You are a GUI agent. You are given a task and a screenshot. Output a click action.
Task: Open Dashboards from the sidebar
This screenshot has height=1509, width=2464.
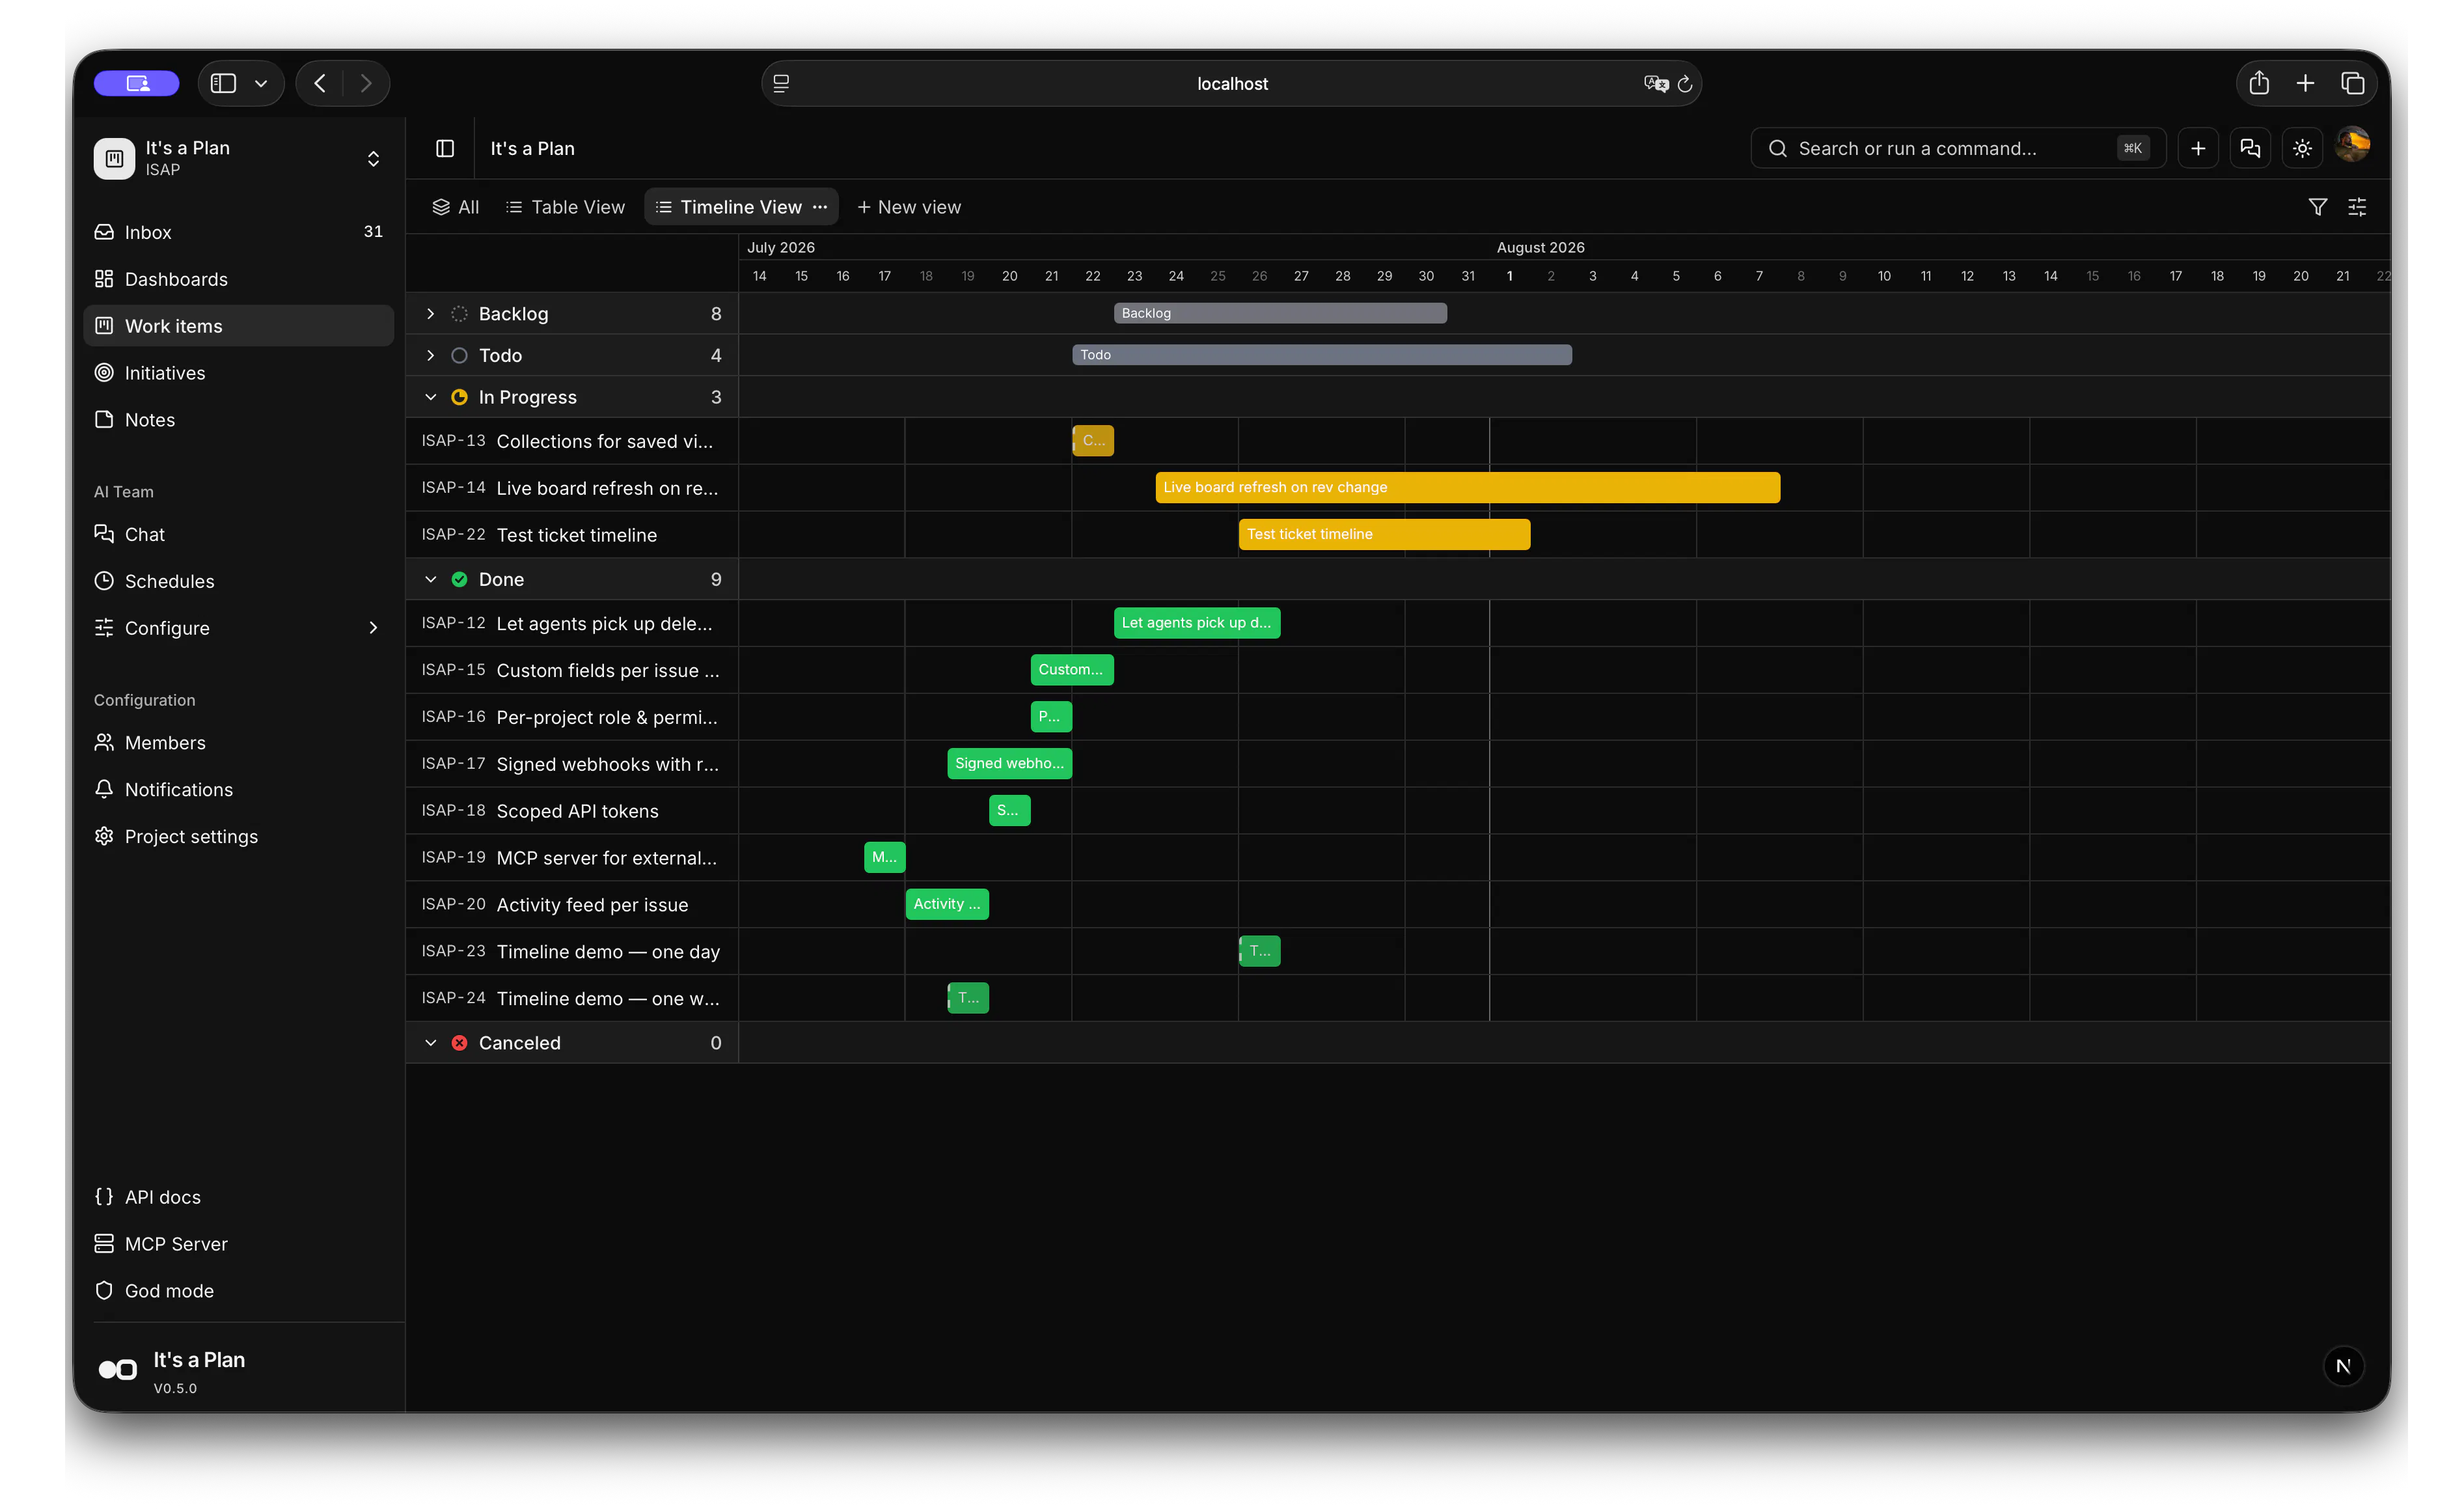[x=238, y=279]
